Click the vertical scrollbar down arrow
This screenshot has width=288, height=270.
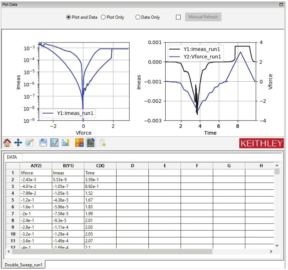[277, 245]
